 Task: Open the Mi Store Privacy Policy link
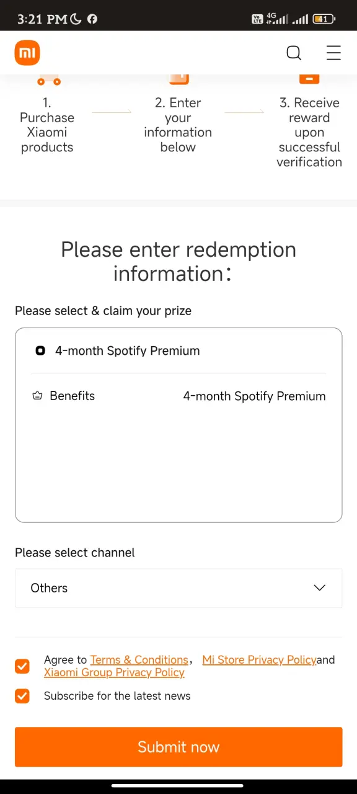(259, 660)
